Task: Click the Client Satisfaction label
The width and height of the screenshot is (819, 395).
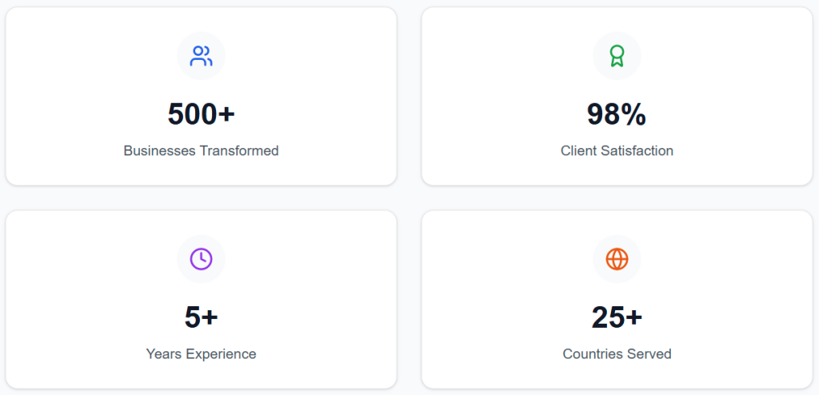Action: [617, 150]
